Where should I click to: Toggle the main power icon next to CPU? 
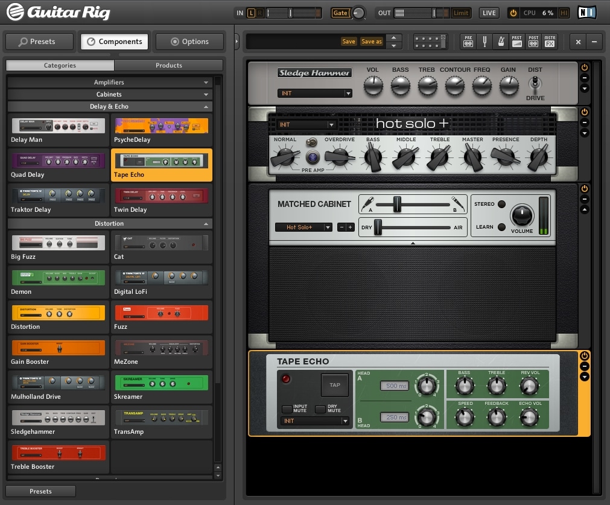coord(513,13)
